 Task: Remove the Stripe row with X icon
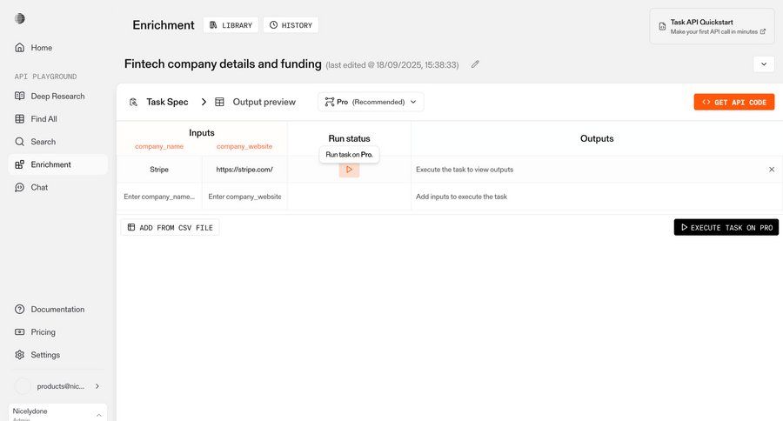click(x=771, y=170)
